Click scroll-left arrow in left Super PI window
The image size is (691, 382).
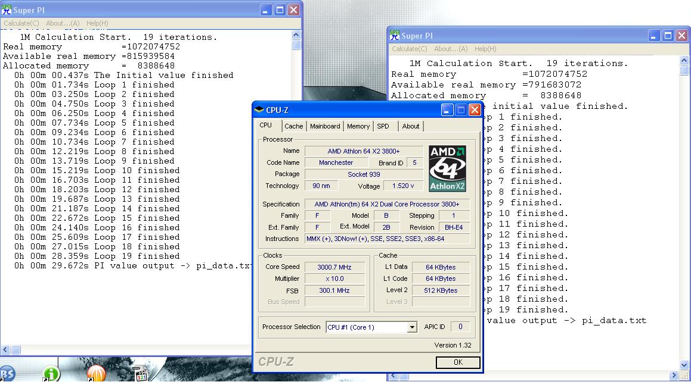click(x=5, y=350)
